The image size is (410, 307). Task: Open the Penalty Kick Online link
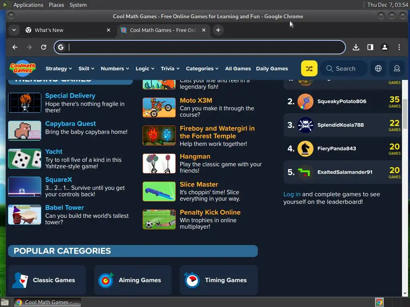[x=210, y=213]
